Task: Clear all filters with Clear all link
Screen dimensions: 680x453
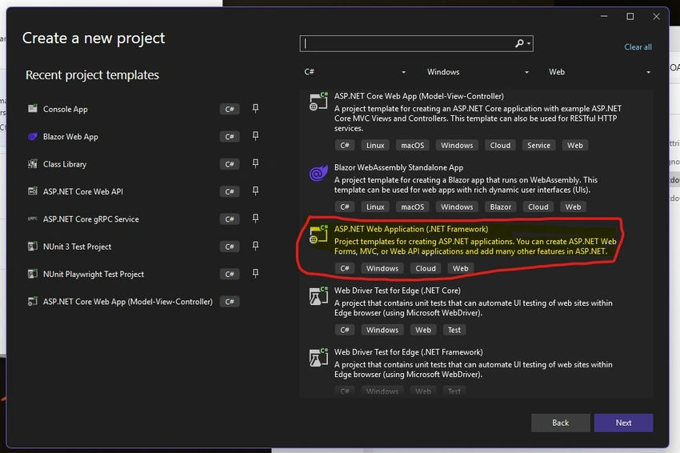Action: tap(638, 47)
